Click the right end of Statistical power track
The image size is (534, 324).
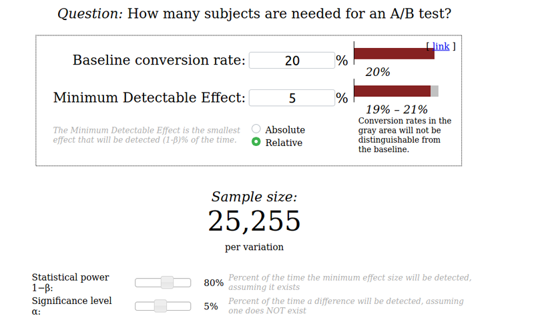point(188,283)
